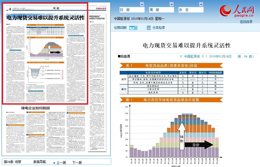Click the 日报 selection box
260x167 pixels.
click(x=132, y=10)
